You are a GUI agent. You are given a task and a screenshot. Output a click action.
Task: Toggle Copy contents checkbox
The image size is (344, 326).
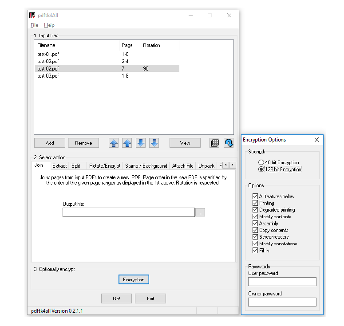click(x=255, y=230)
